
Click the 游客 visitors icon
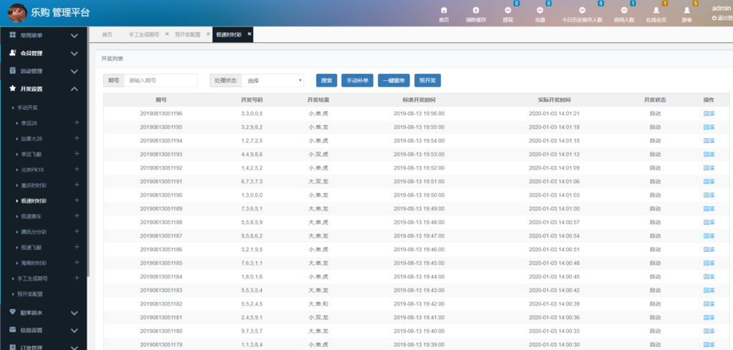[686, 10]
